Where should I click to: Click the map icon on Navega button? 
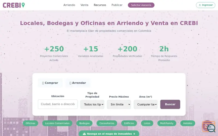(x=84, y=134)
